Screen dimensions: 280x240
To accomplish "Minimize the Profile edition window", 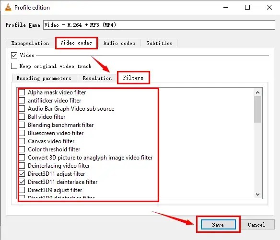I will (226, 7).
